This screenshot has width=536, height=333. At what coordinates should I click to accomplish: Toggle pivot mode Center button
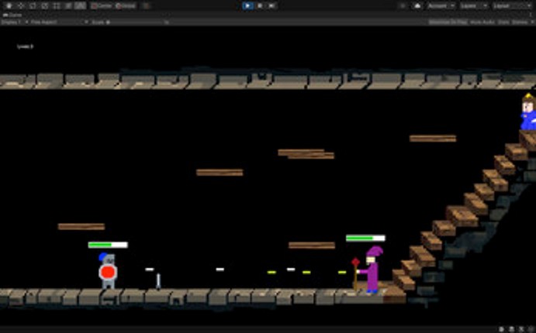coord(102,5)
